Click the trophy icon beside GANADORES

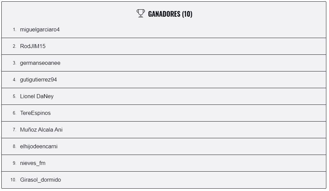tap(140, 13)
